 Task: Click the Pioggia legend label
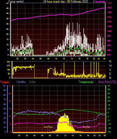tap(5, 82)
